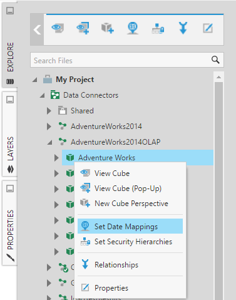The height and width of the screenshot is (300, 236).
Task: Expand the Shared folder node
Action: pos(49,111)
